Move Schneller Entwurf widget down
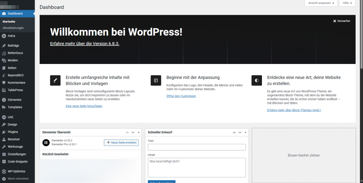The height and width of the screenshot is (183, 363). [240, 132]
